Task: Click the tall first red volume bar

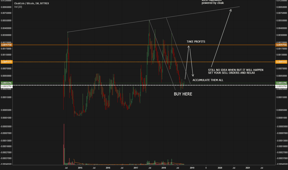Action: click(x=64, y=144)
